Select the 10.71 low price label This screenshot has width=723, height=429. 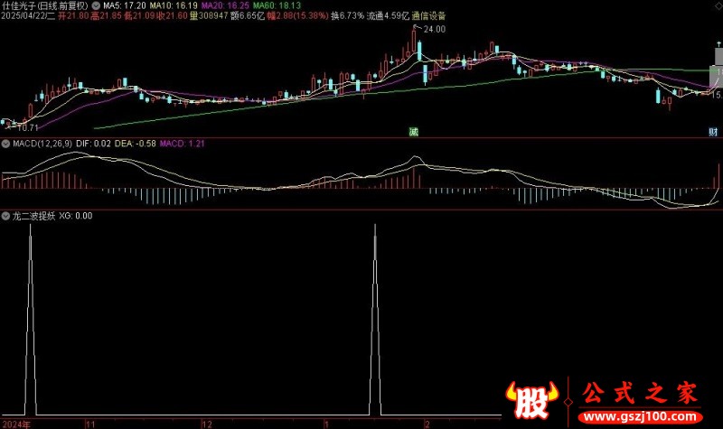click(x=27, y=127)
